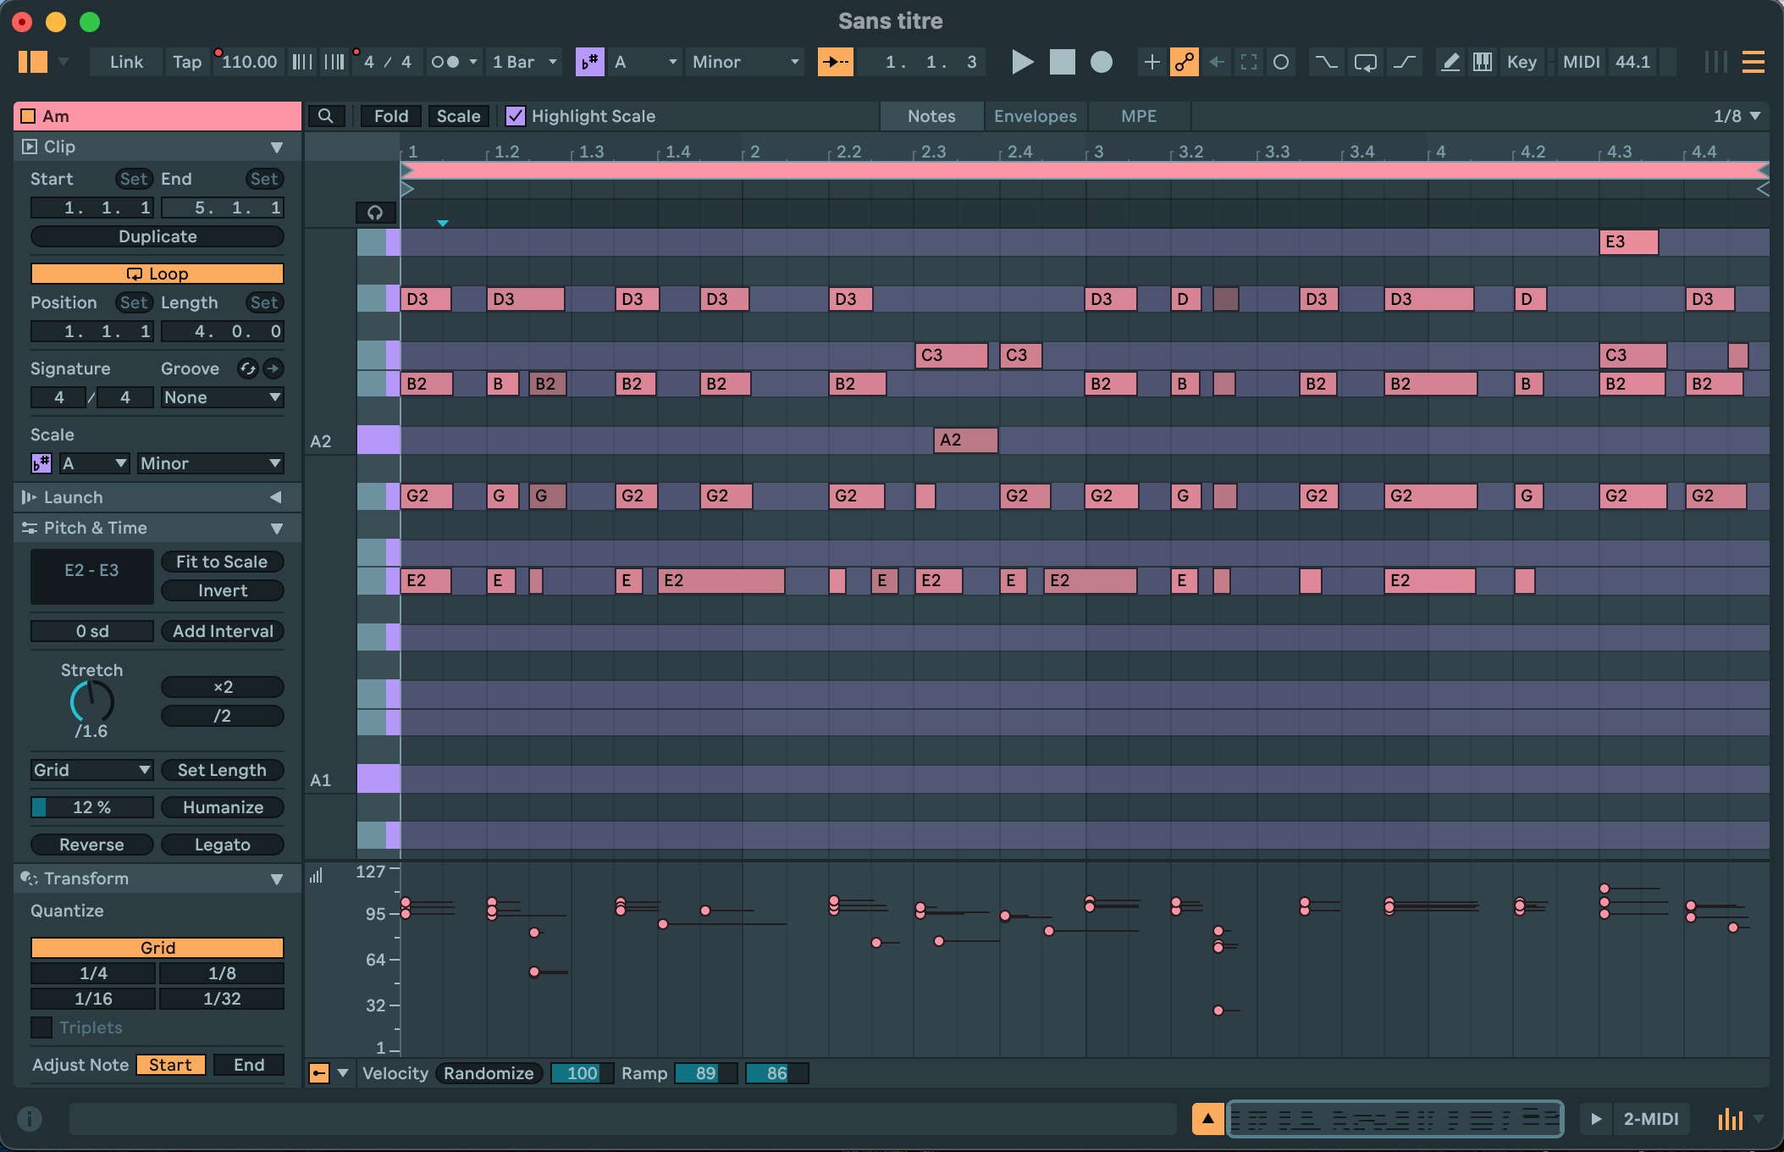Click the audio levels icon at bottom right
1784x1152 pixels.
[x=1730, y=1119]
